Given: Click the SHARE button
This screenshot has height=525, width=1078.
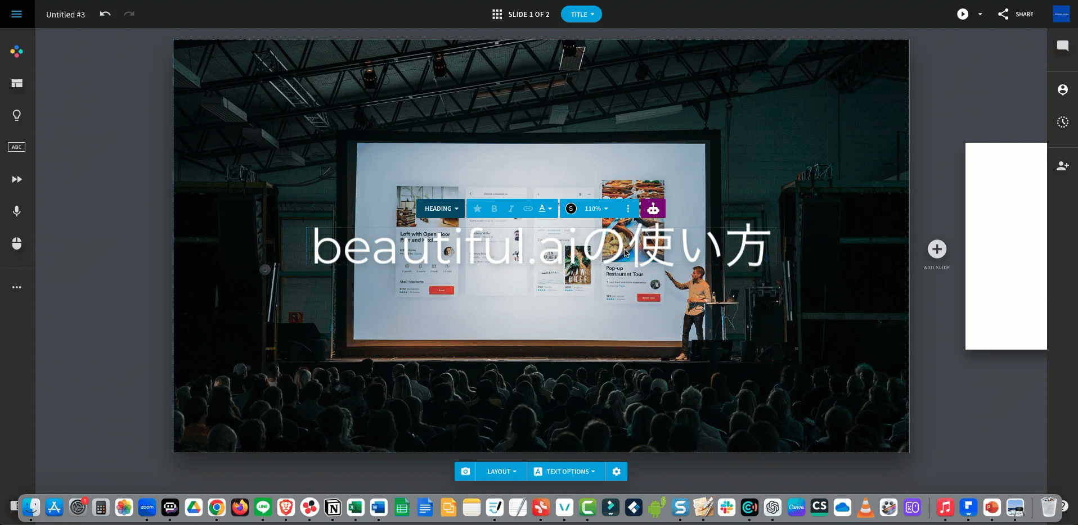Looking at the screenshot, I should point(1016,14).
